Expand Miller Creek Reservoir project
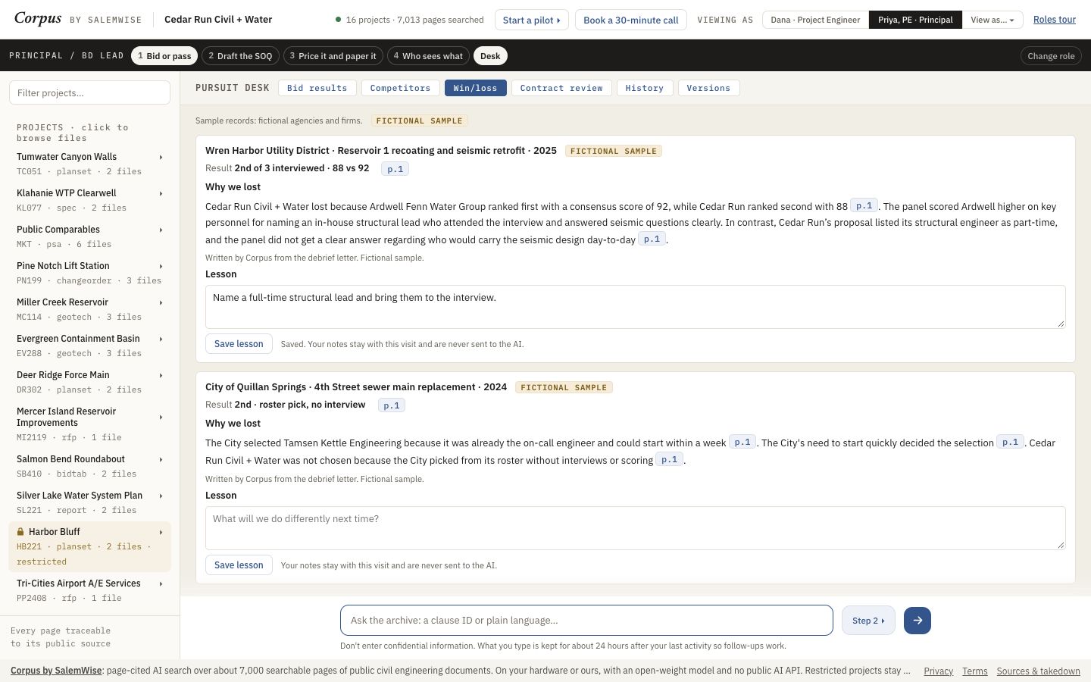1091x682 pixels. 89,309
